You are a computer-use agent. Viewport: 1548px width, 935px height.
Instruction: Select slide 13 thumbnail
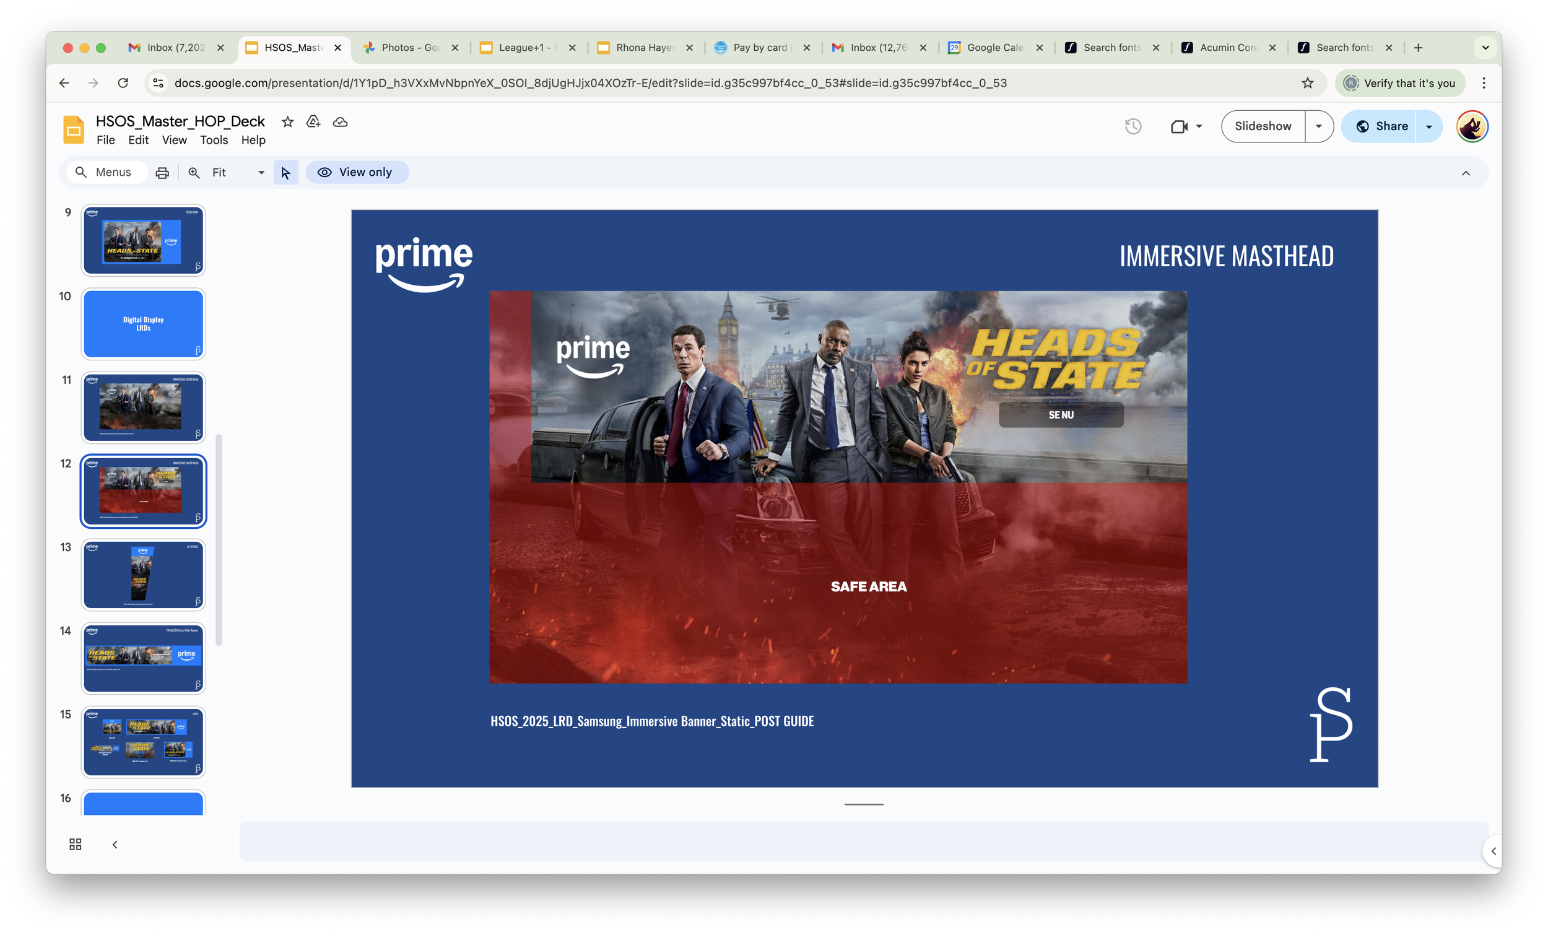143,575
